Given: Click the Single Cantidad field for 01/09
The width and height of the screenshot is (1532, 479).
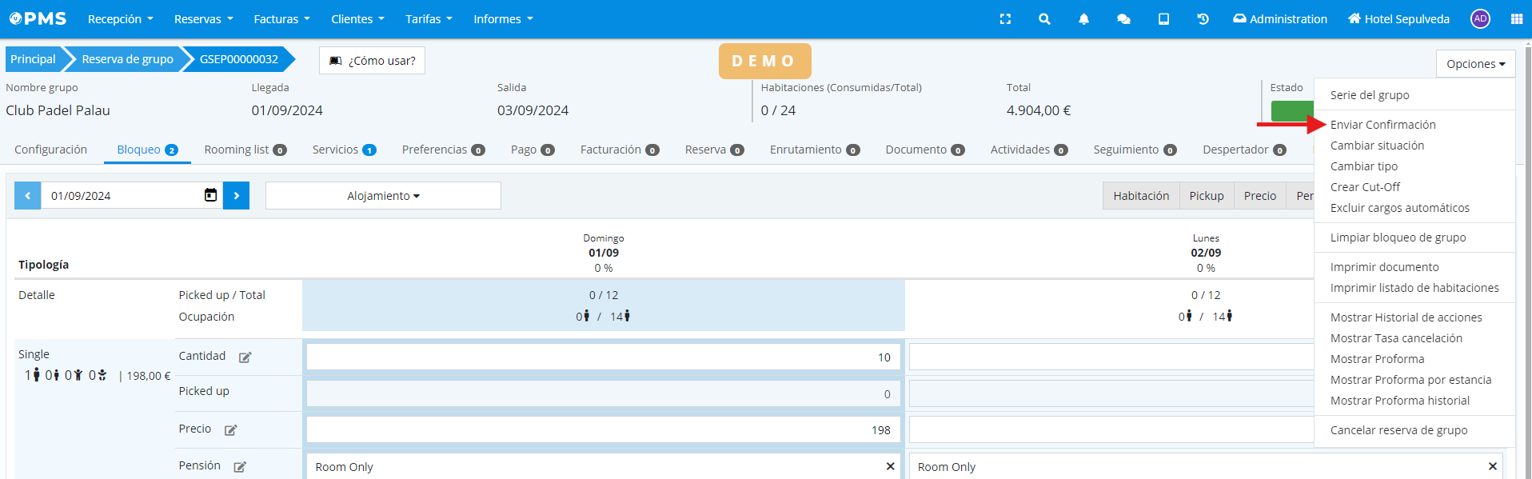Looking at the screenshot, I should 603,357.
